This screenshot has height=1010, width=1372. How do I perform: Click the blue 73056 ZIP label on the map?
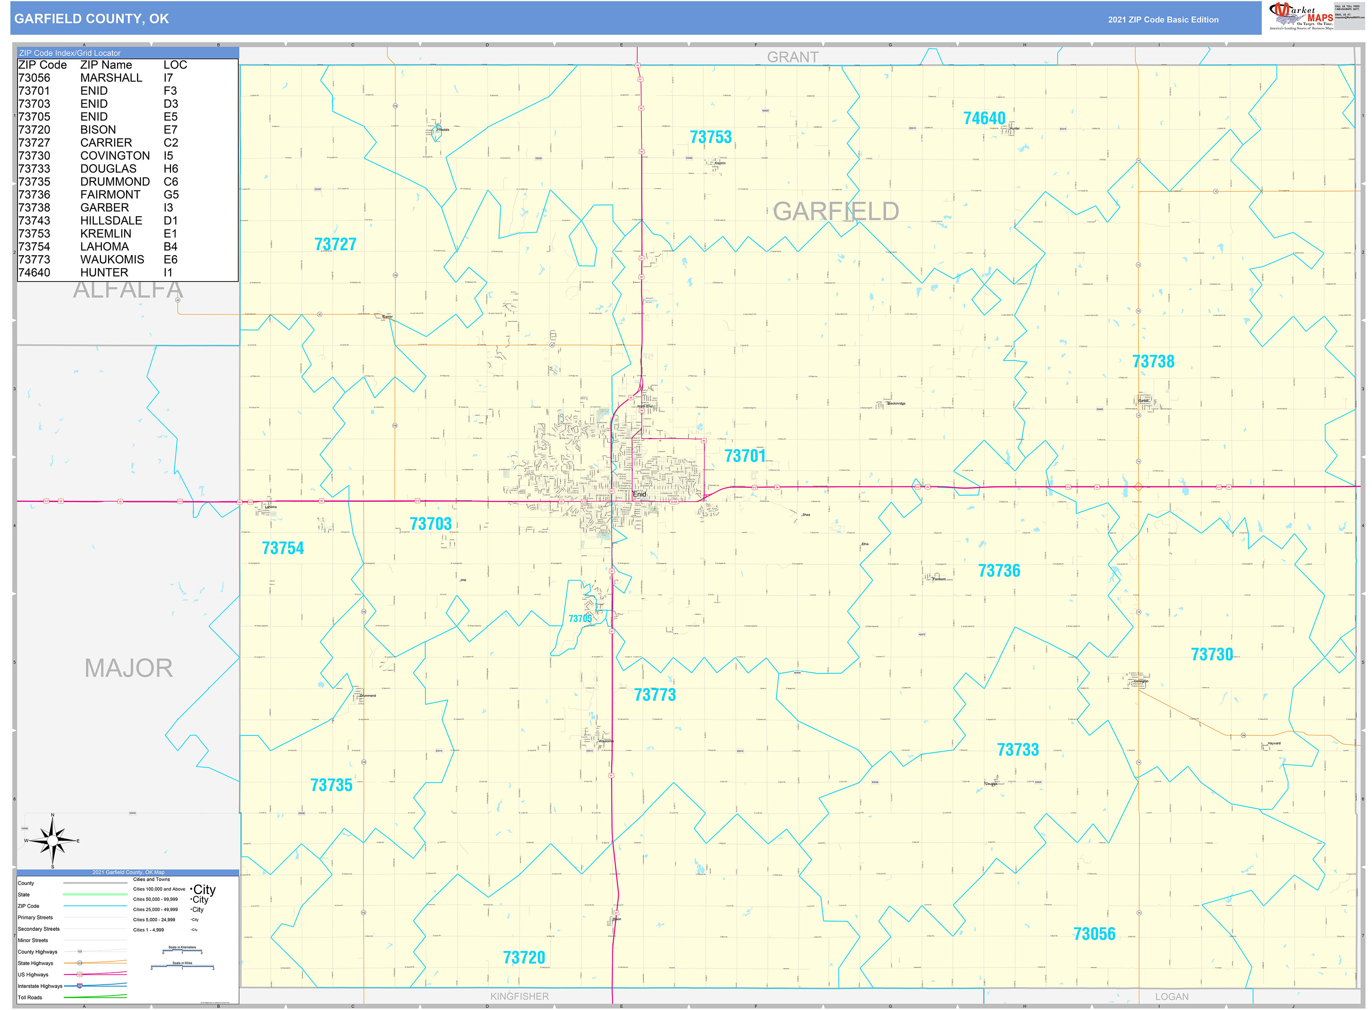click(1094, 934)
